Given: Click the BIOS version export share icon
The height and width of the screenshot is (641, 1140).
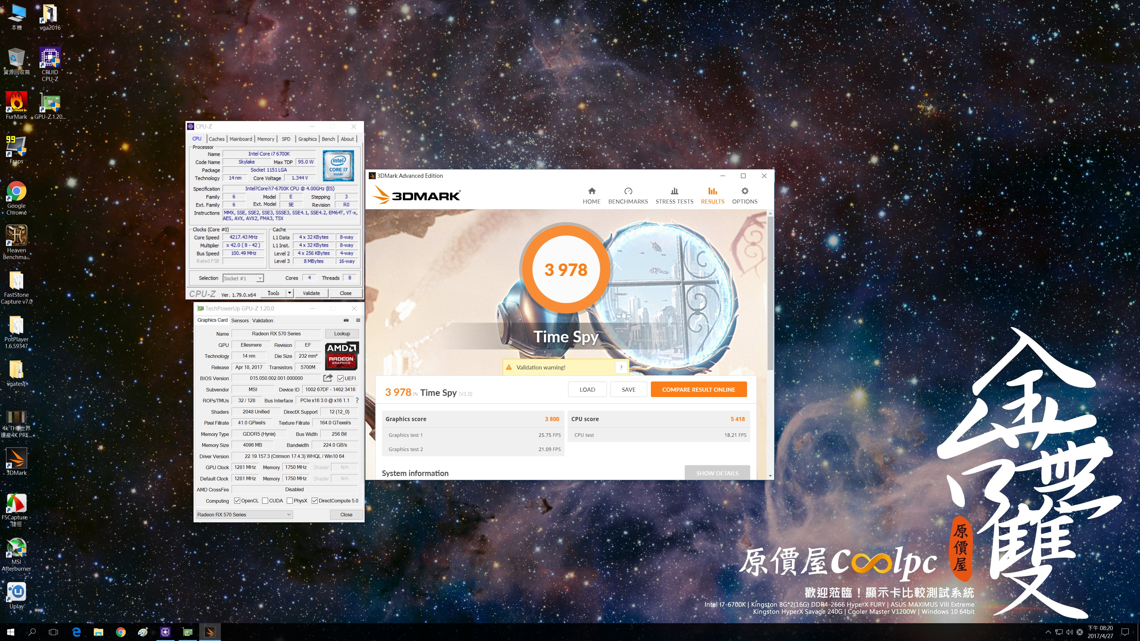Looking at the screenshot, I should tap(328, 378).
